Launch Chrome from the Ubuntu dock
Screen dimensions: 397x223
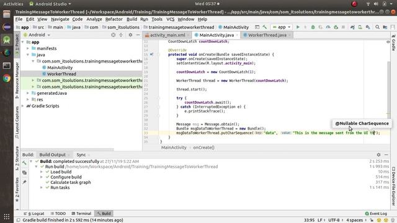pyautogui.click(x=7, y=79)
